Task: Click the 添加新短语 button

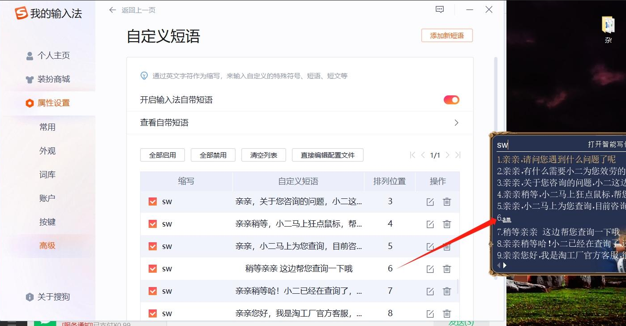Action: pos(447,35)
